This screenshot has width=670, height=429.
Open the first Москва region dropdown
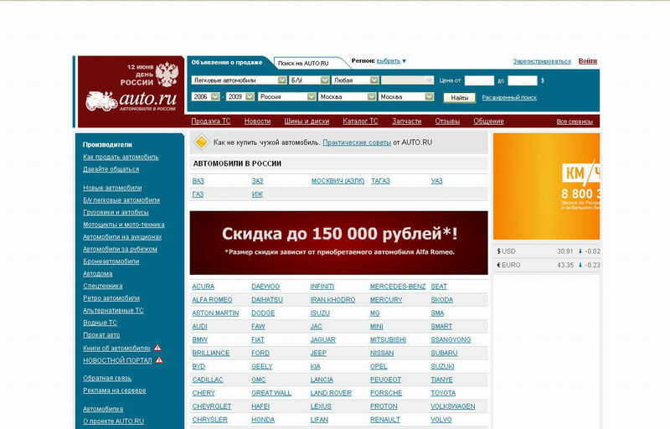click(347, 96)
